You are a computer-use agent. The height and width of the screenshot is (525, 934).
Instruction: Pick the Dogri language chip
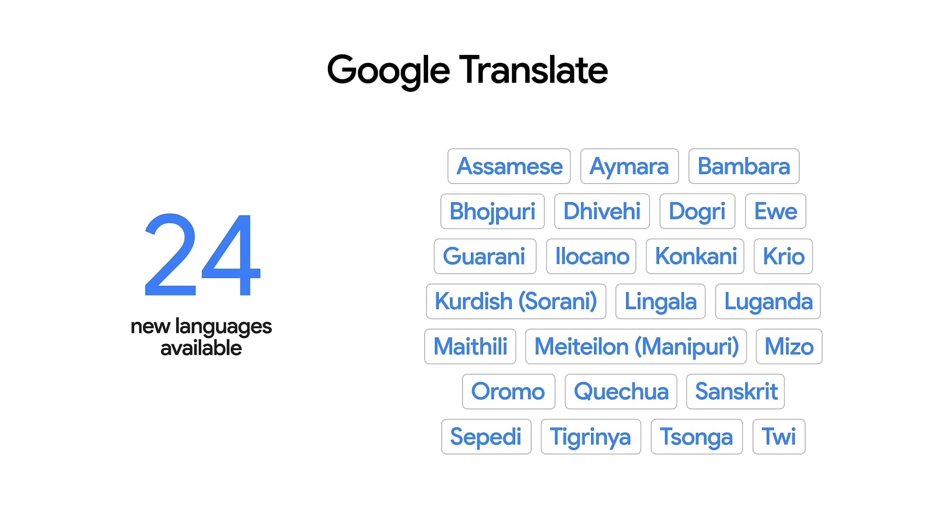coord(697,211)
